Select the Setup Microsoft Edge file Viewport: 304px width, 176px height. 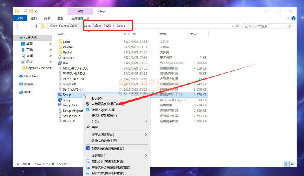click(x=67, y=100)
